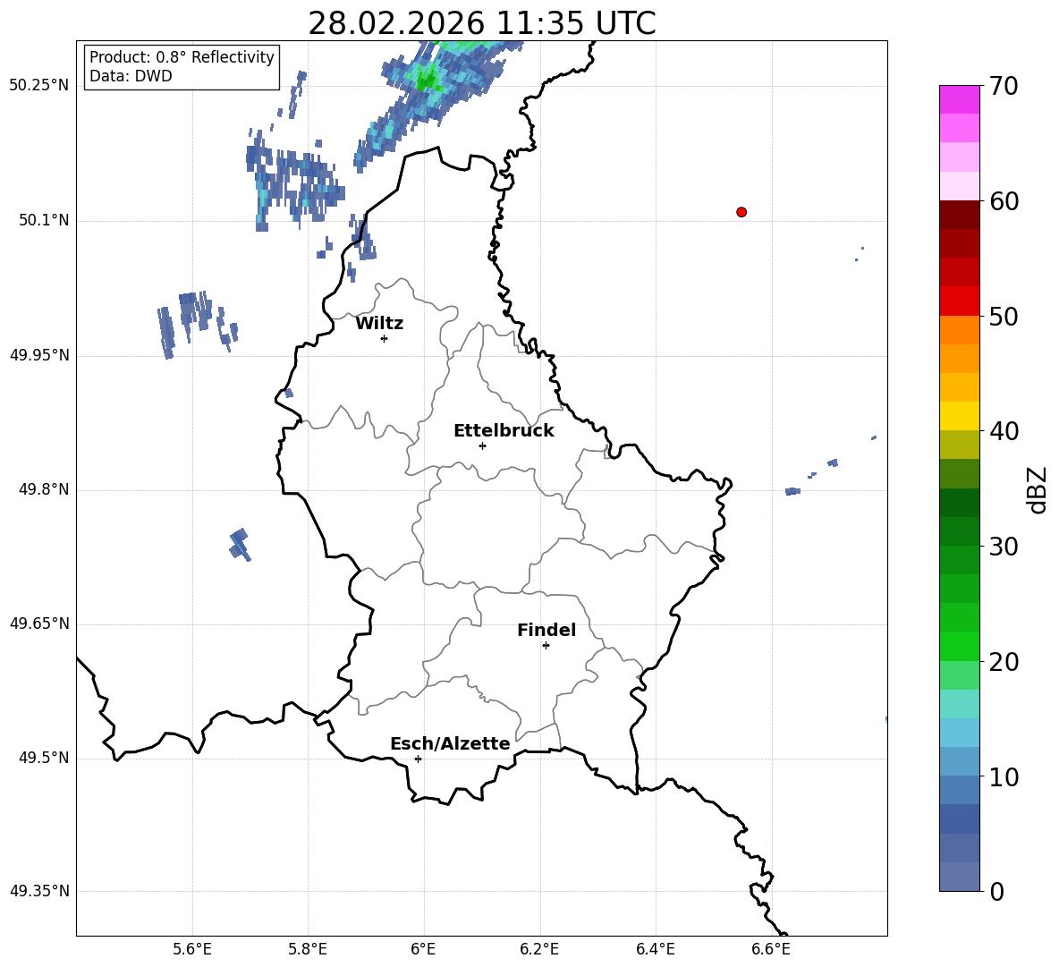Pick the bottom slate-blue colorbar segment at 0
Image resolution: width=1059 pixels, height=967 pixels.
pyautogui.click(x=960, y=877)
